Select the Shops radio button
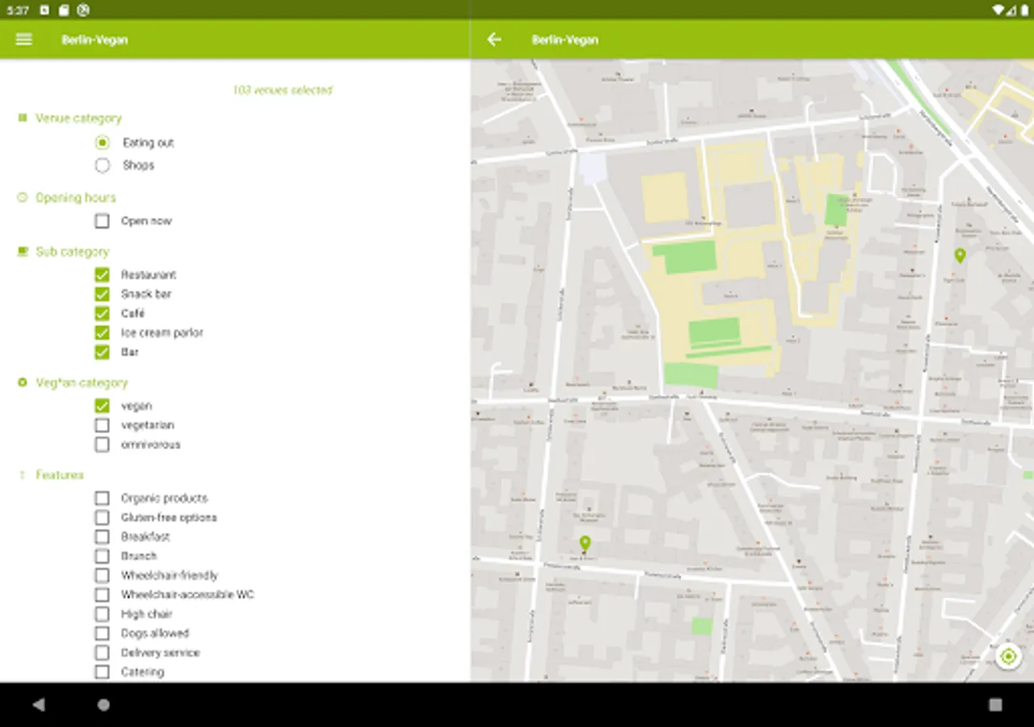The height and width of the screenshot is (727, 1034). [x=103, y=166]
